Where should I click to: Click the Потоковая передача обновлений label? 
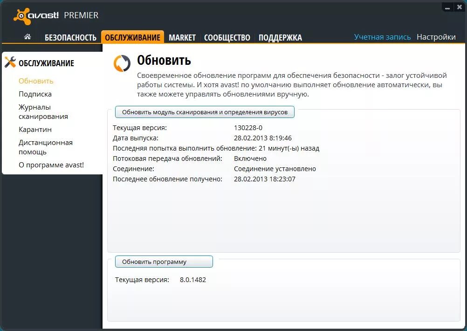(167, 159)
